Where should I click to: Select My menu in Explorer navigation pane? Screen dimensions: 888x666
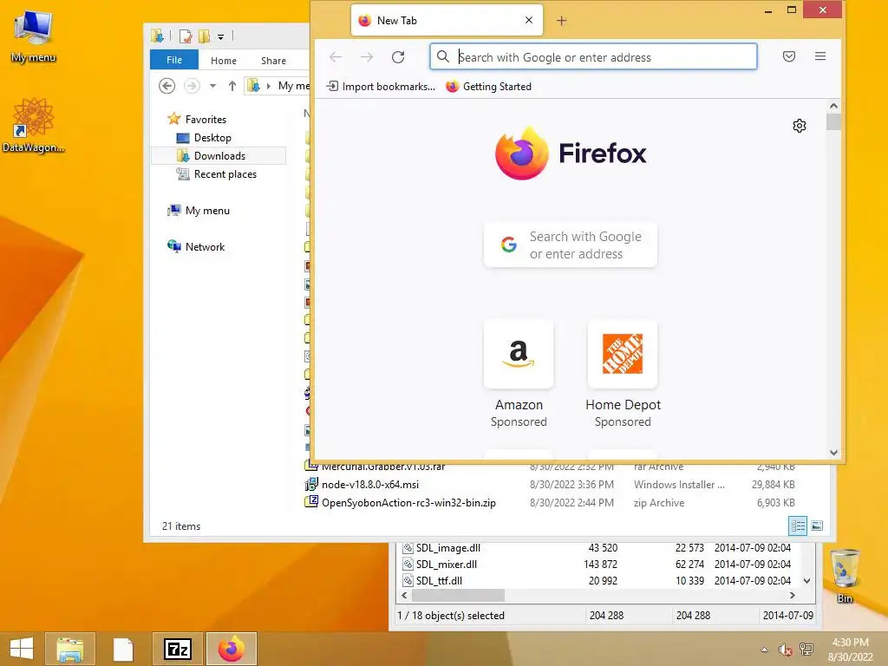coord(199,211)
